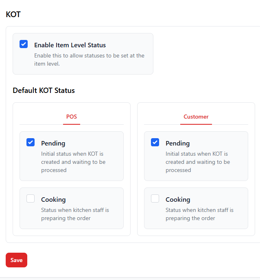Click the Pending label in POS column

click(53, 143)
